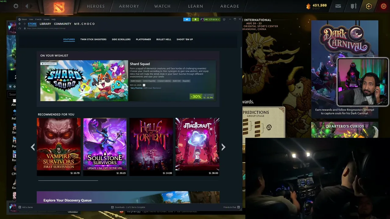Viewport: 390px width, 219px height.
Task: Open the Games menu in Steam
Action: point(46,19)
